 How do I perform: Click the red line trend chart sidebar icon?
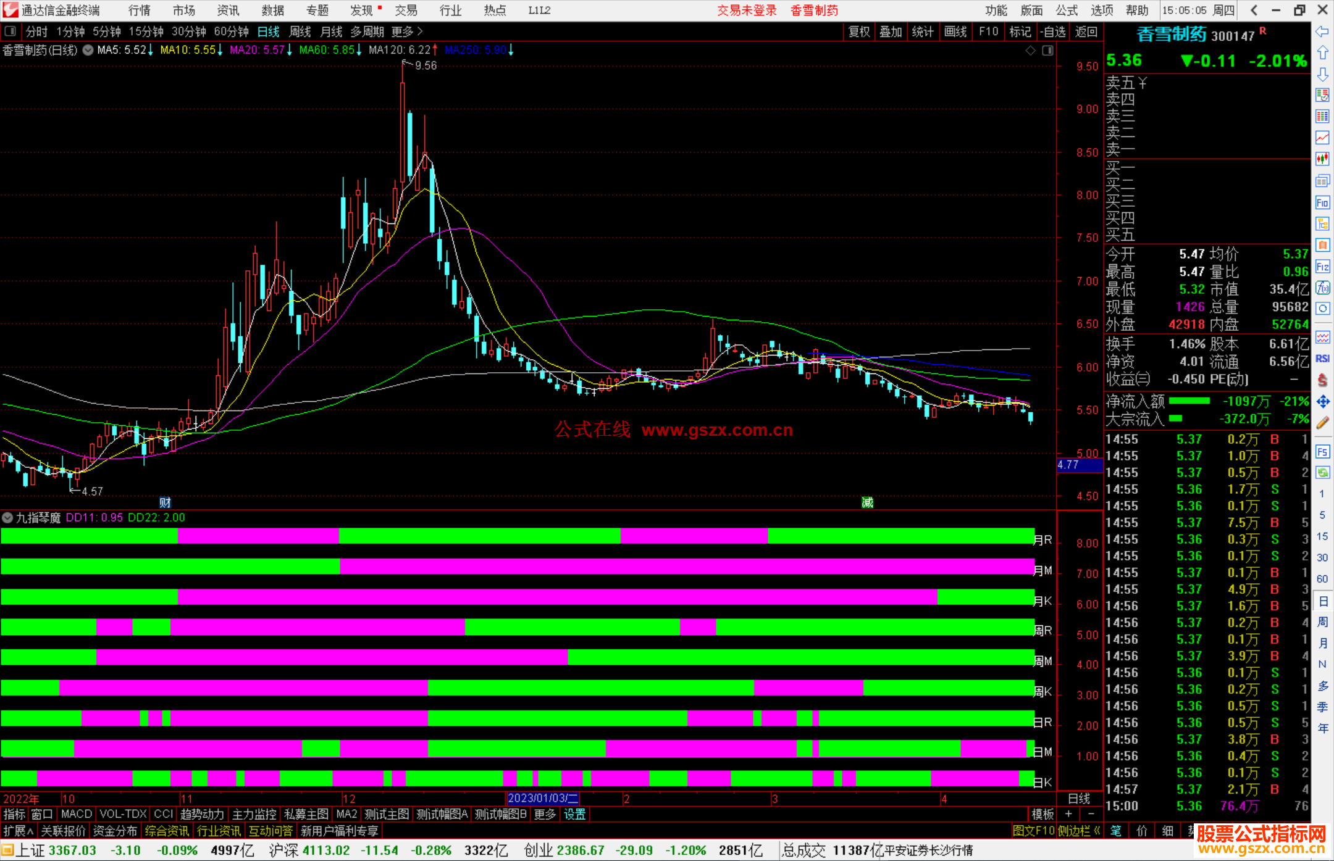[1322, 138]
